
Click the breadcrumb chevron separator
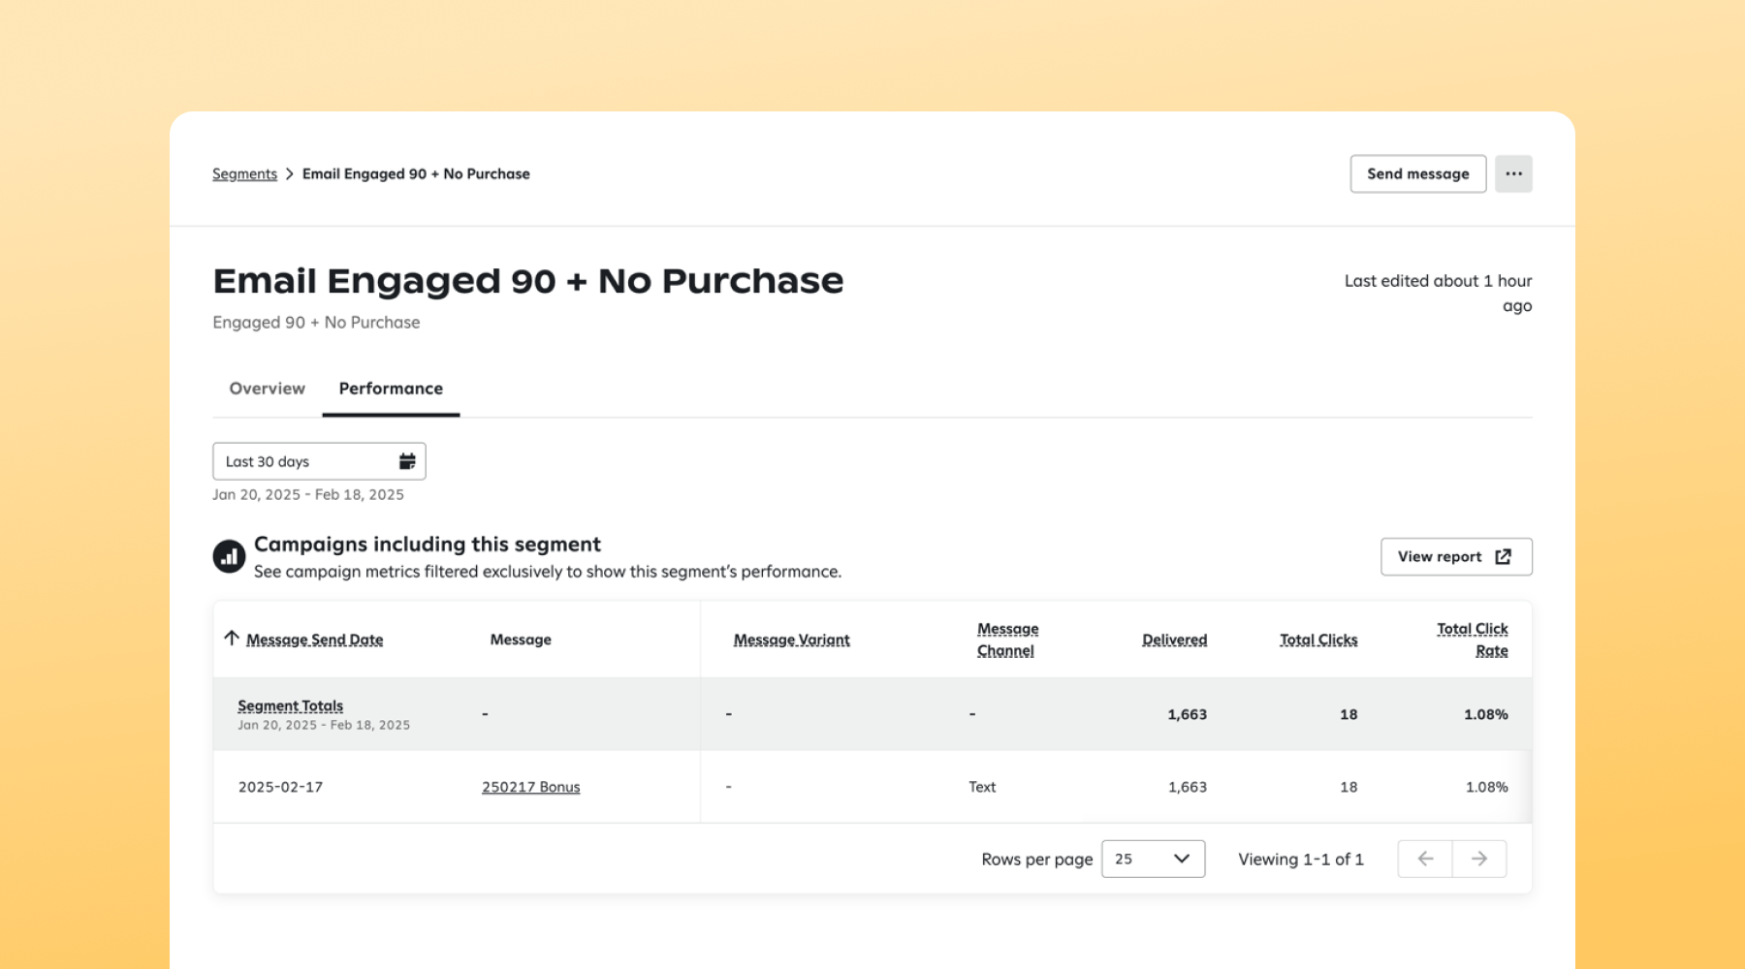289,173
